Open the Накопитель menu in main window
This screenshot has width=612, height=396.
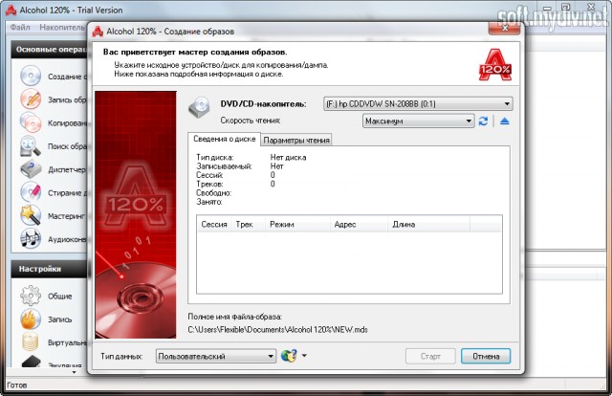[61, 28]
